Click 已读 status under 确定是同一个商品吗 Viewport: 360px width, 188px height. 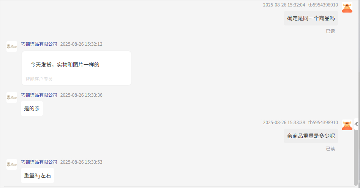point(330,31)
